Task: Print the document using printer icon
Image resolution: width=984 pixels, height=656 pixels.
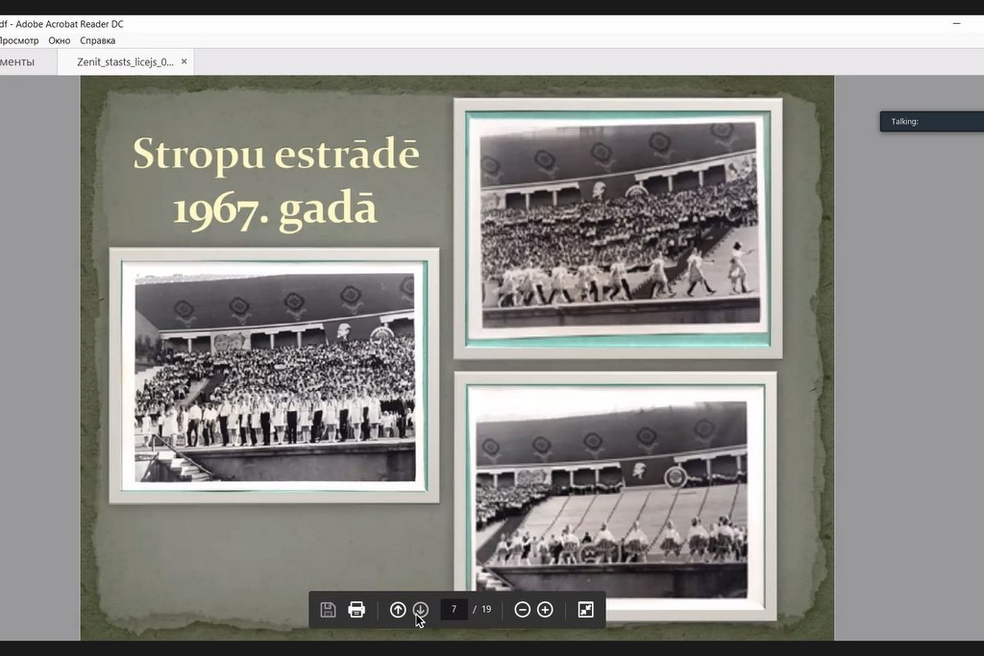Action: pos(357,610)
